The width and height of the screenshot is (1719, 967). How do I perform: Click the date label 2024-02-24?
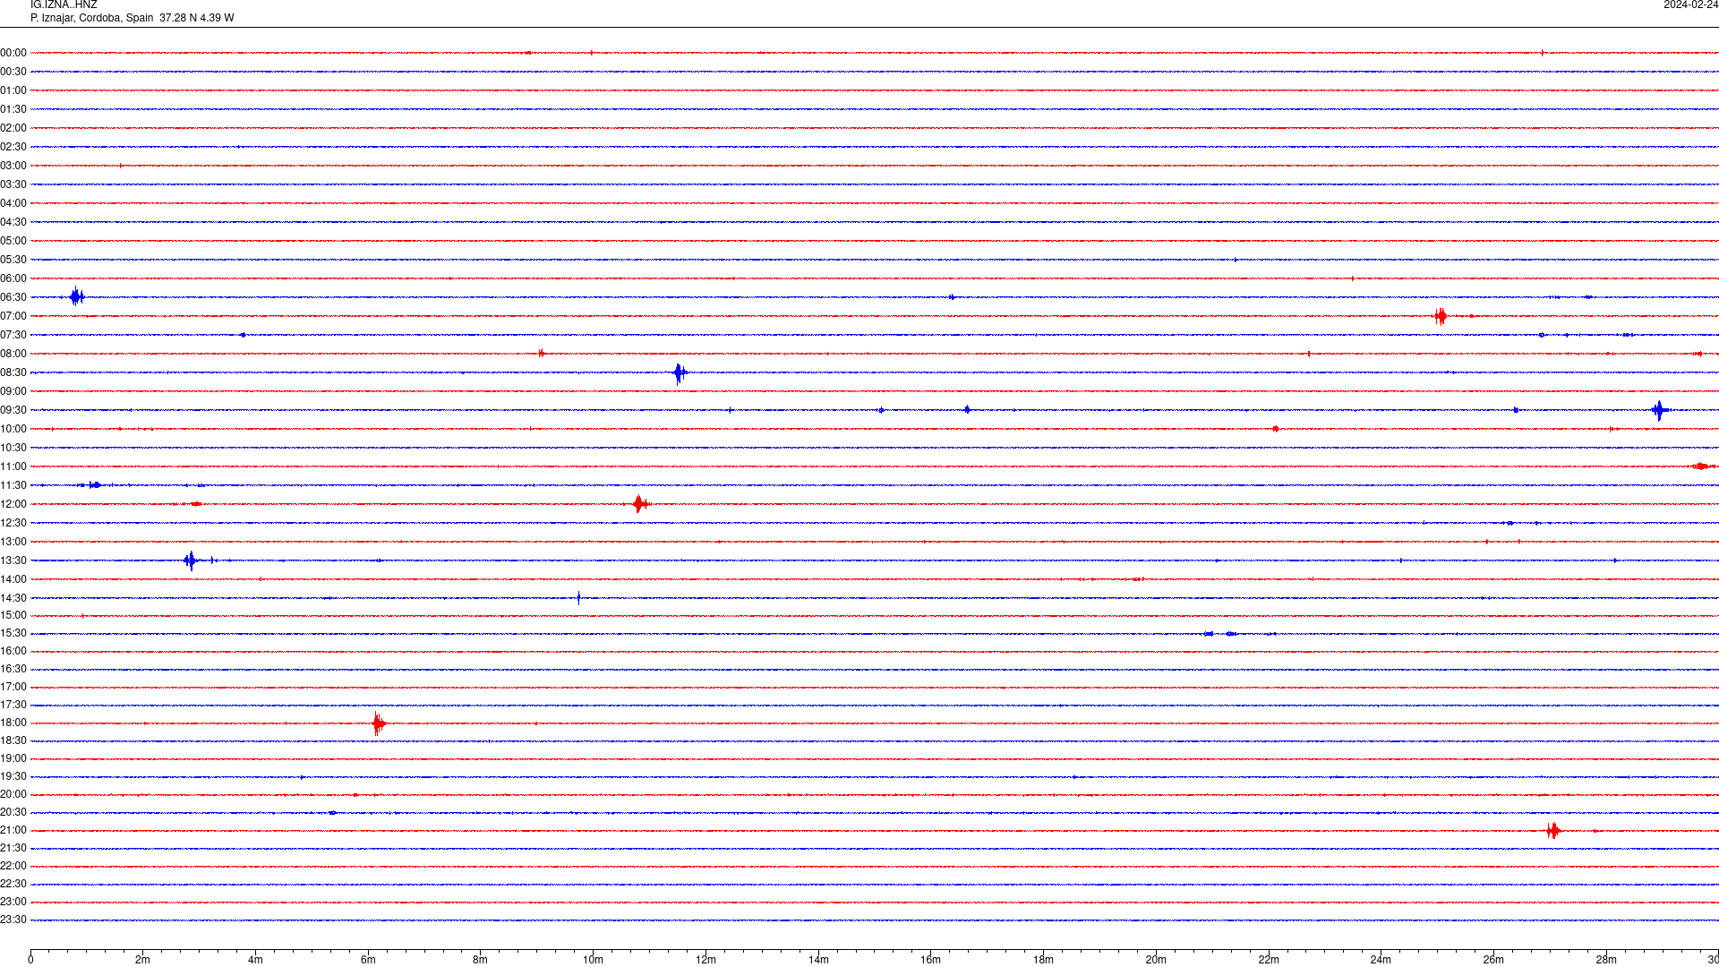[1690, 5]
